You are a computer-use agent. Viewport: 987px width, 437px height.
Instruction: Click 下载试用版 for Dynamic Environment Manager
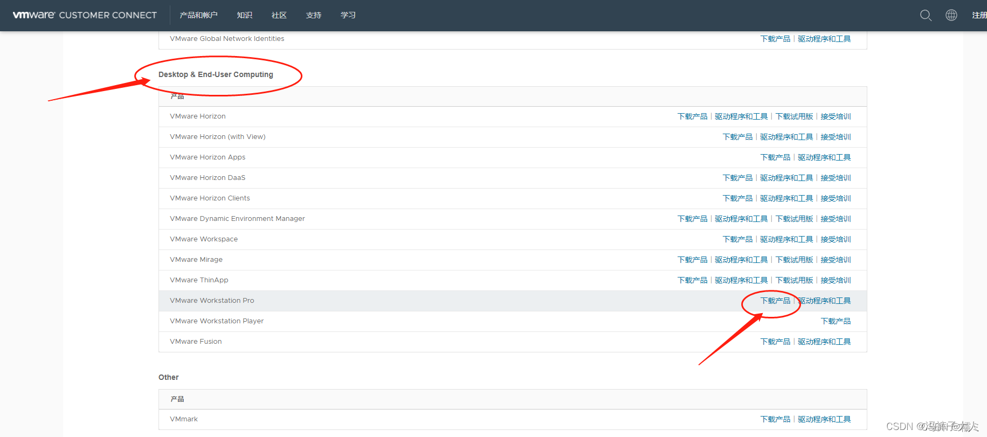point(794,219)
